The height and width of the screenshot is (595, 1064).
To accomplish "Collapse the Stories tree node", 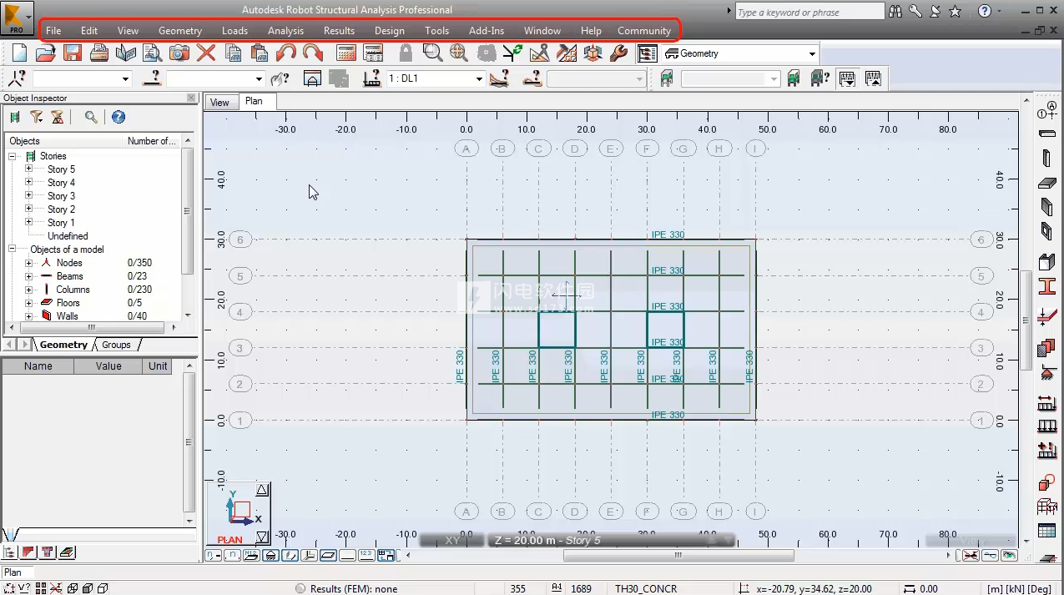I will tap(13, 156).
